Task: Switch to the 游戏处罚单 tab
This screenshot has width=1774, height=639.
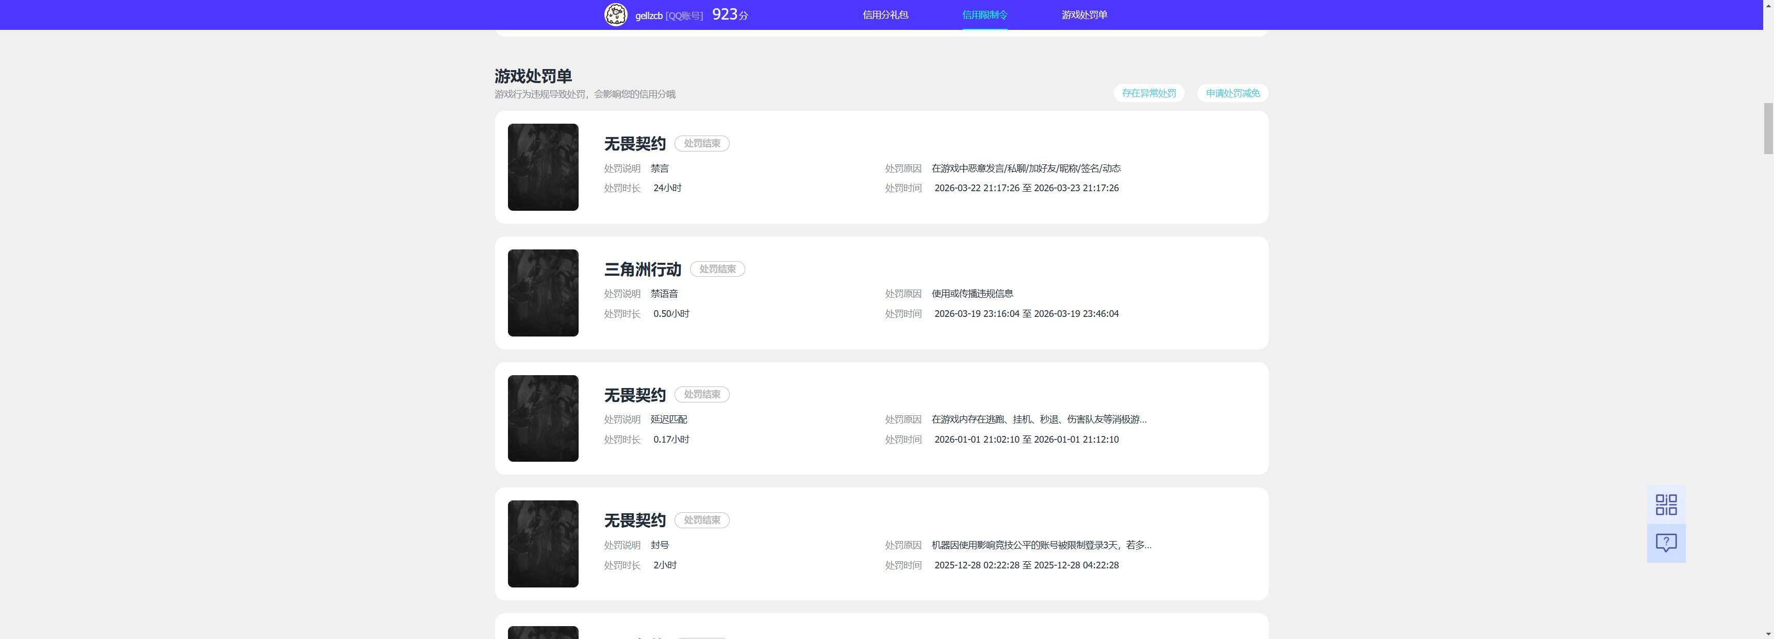Action: 1084,14
